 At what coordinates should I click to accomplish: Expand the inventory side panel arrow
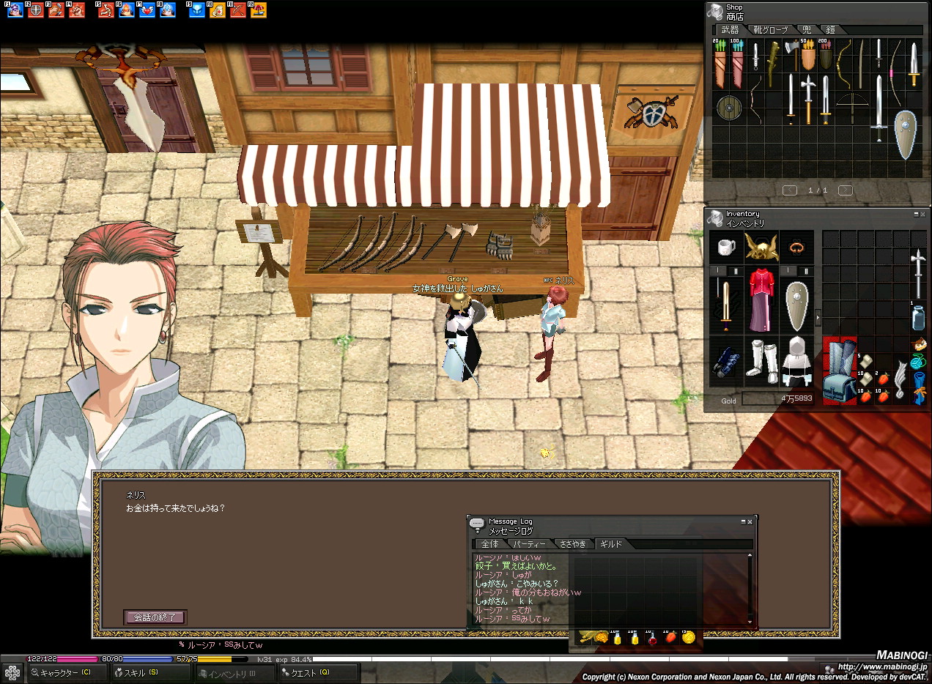click(818, 319)
